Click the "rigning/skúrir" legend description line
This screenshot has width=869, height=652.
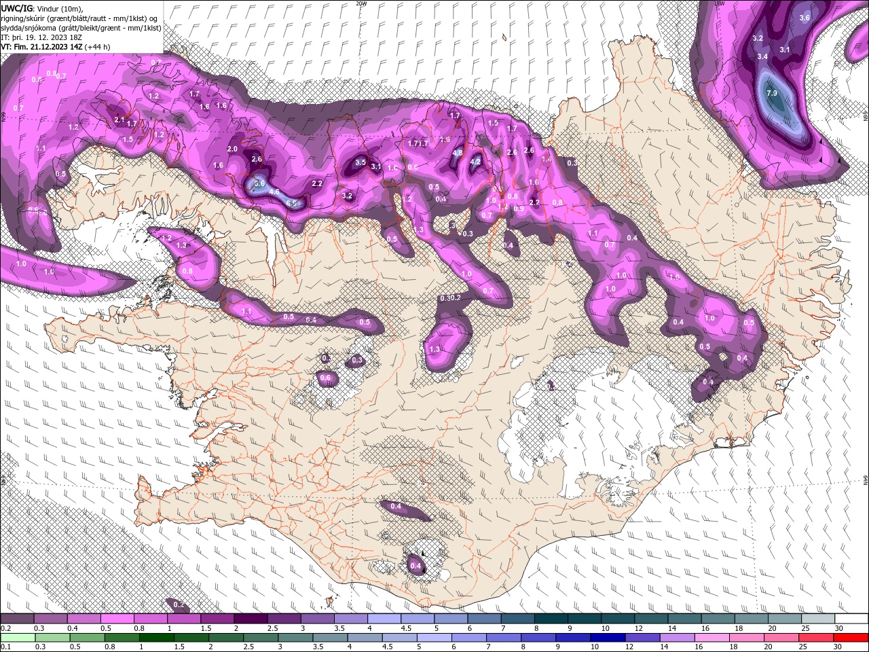[x=79, y=18]
